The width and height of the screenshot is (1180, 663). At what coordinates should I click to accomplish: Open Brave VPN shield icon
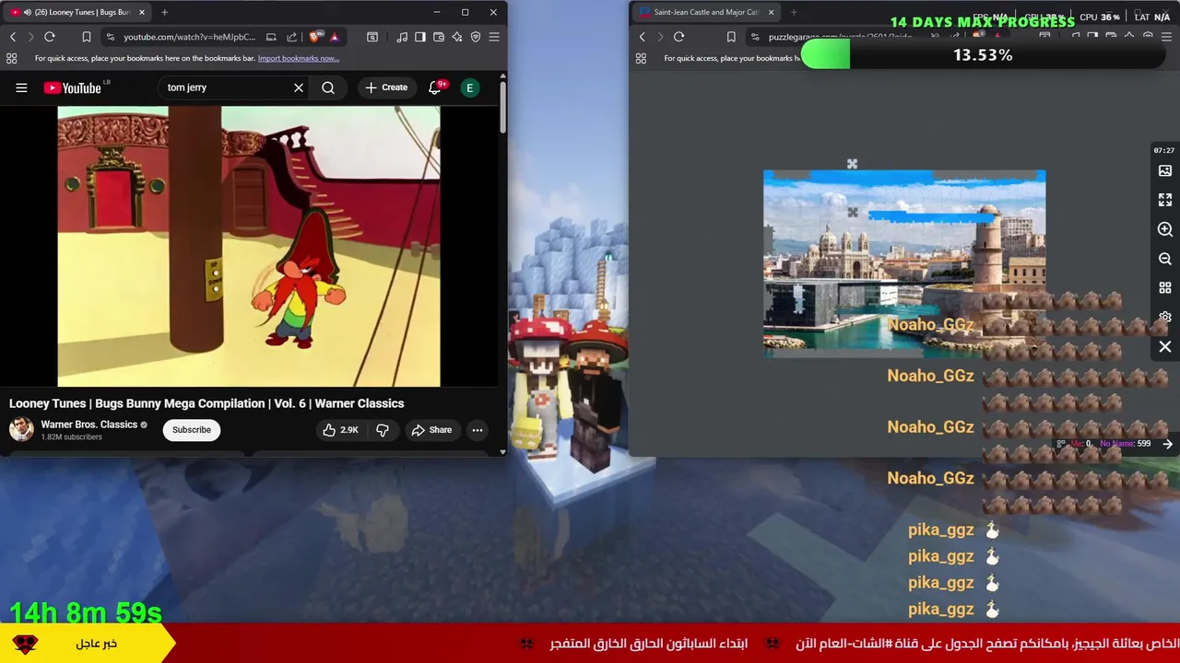click(x=476, y=37)
